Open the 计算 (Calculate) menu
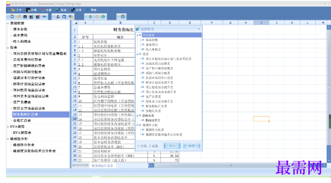 click(31, 10)
